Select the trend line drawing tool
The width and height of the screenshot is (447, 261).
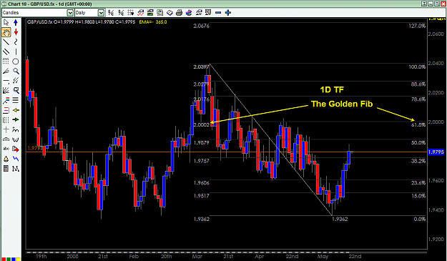tap(6, 42)
